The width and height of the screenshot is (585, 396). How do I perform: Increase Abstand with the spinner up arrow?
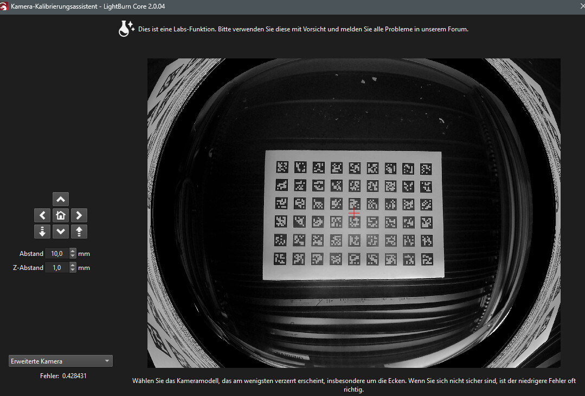pyautogui.click(x=73, y=251)
